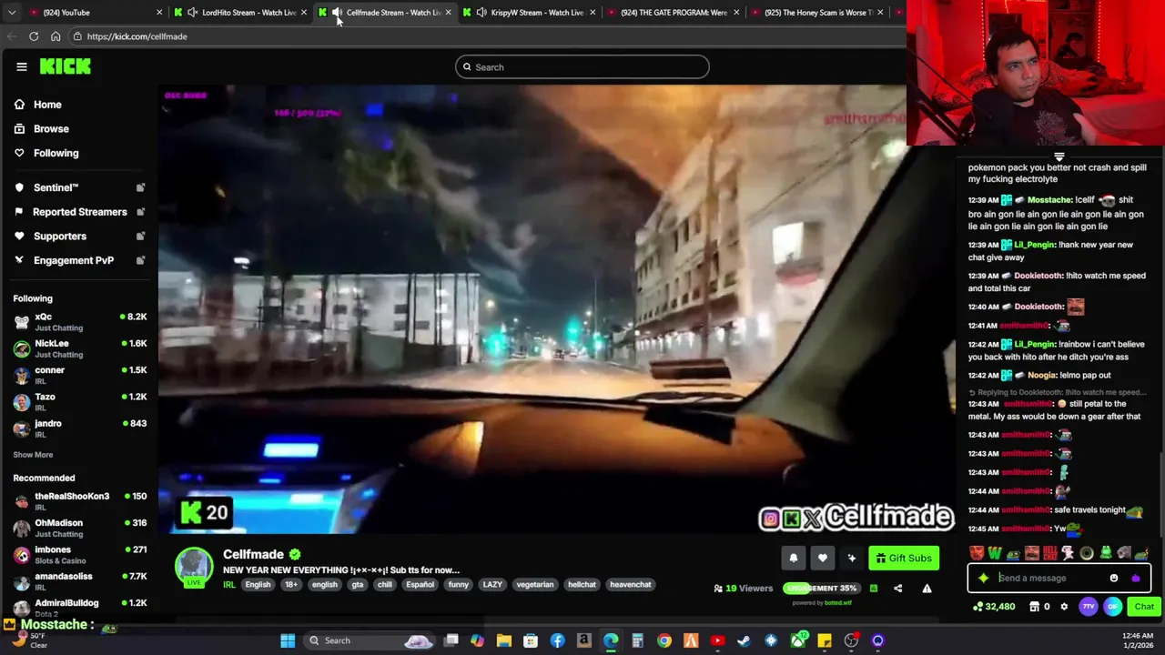Open conner channel from Following list
1165x655 pixels.
80,375
